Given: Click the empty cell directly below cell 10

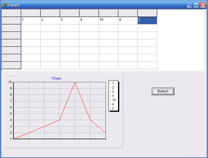Looking at the screenshot, I should pos(108,28).
